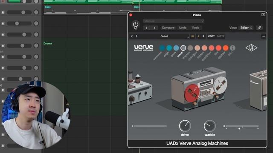
Task: Select the thicken machine circle
Action: (190, 48)
